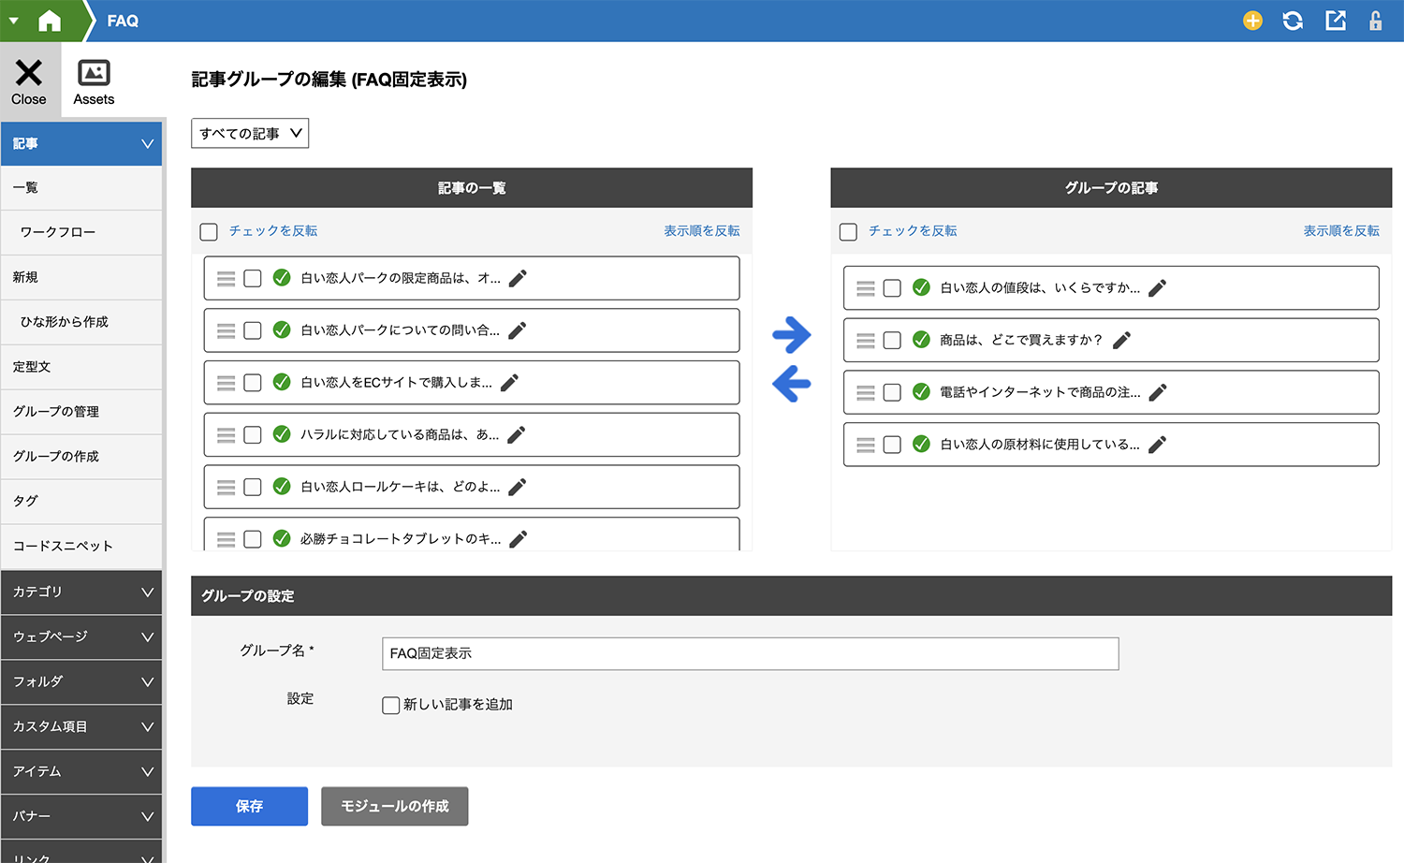Open コードスニペット in the sidebar
Viewport: 1404px width, 863px height.
click(x=81, y=547)
